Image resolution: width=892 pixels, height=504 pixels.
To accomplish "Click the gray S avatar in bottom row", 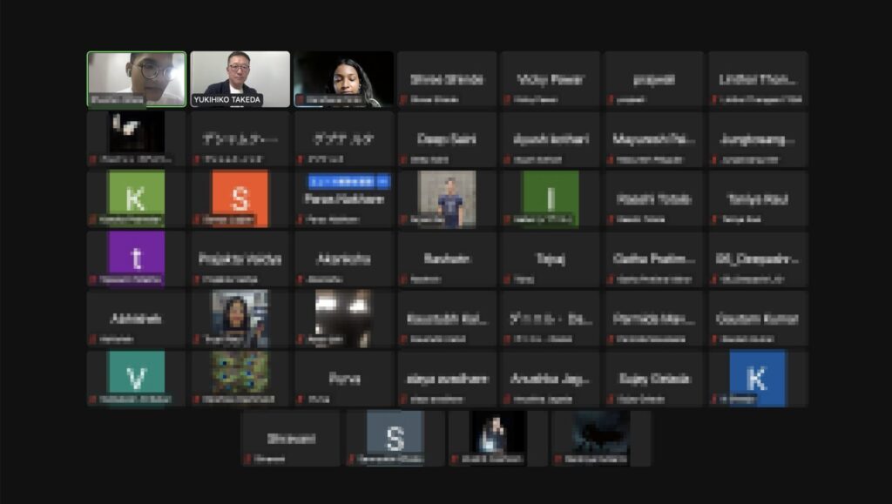I will coord(395,438).
